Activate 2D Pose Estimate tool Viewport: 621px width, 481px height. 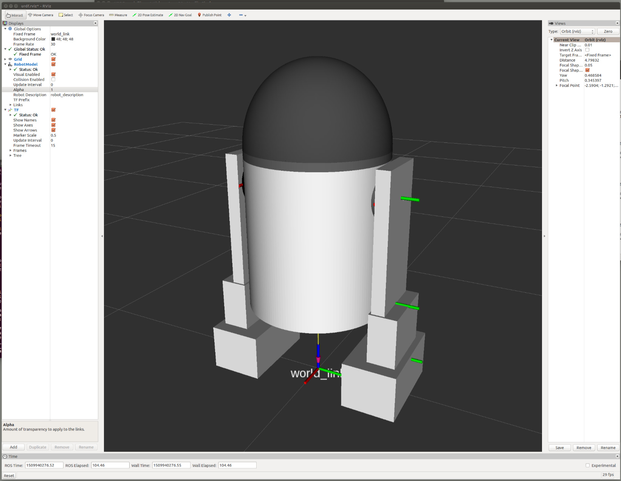tap(148, 15)
